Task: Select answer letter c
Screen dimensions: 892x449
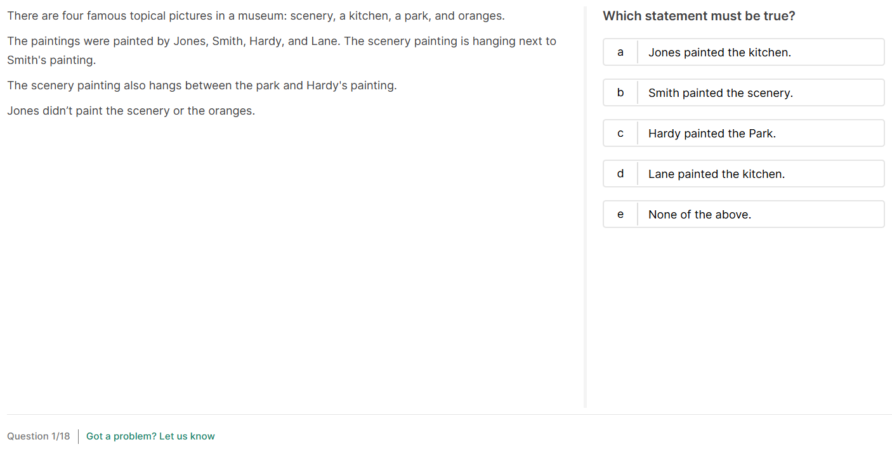Action: click(x=620, y=134)
